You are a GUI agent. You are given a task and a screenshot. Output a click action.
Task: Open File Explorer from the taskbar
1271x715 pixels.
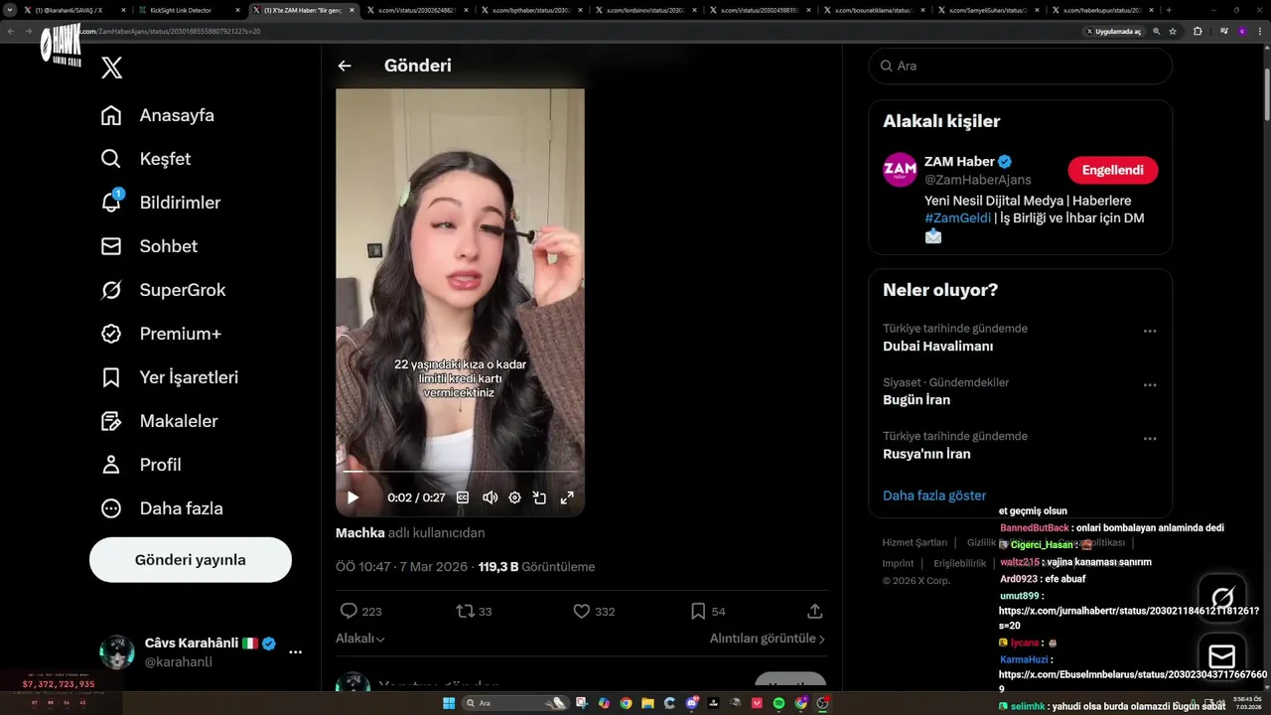pos(647,703)
